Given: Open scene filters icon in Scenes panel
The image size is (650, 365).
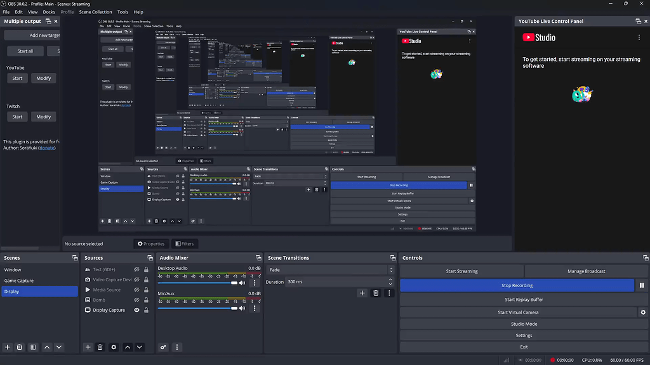Looking at the screenshot, I should [x=33, y=347].
